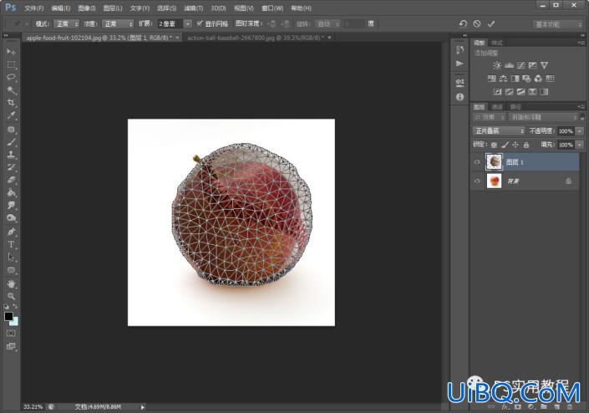Open the 图像(I) menu
This screenshot has height=413, width=589.
(x=87, y=8)
